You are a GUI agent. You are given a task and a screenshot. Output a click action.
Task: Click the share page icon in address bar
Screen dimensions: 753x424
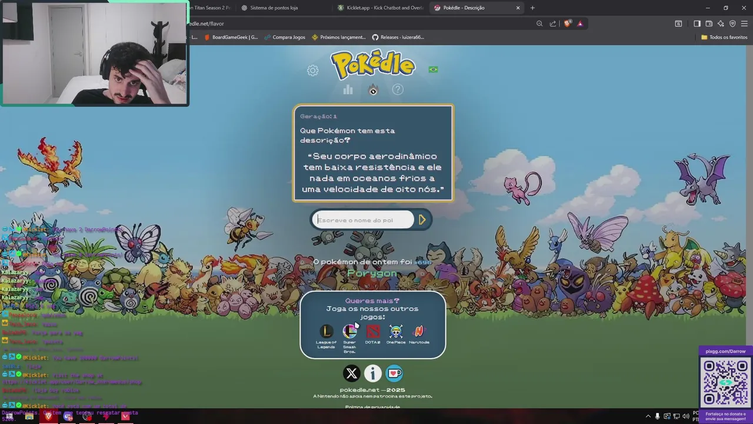click(553, 24)
